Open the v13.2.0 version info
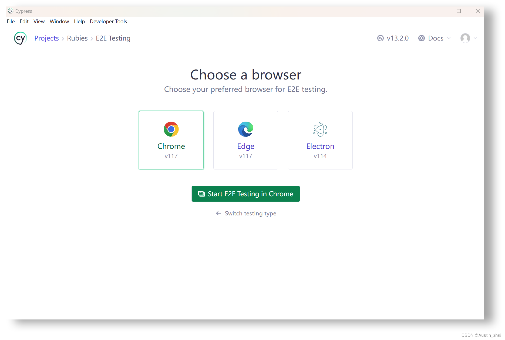The image size is (505, 340). (x=398, y=38)
